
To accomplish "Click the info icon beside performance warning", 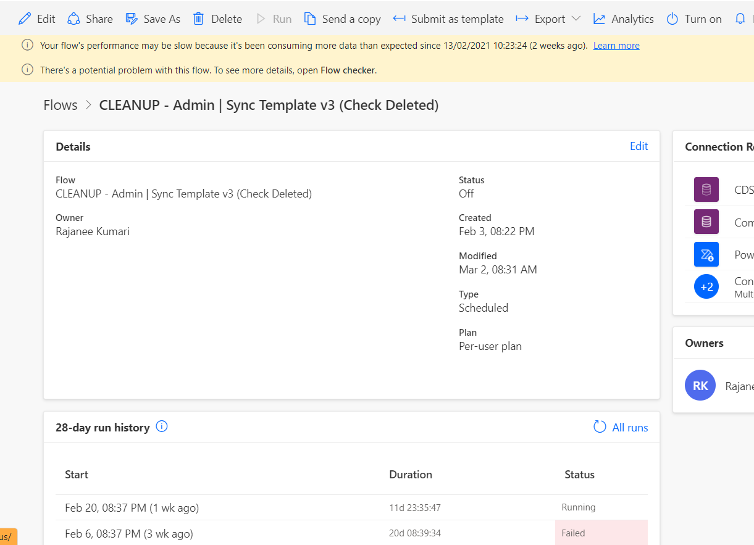I will (27, 45).
